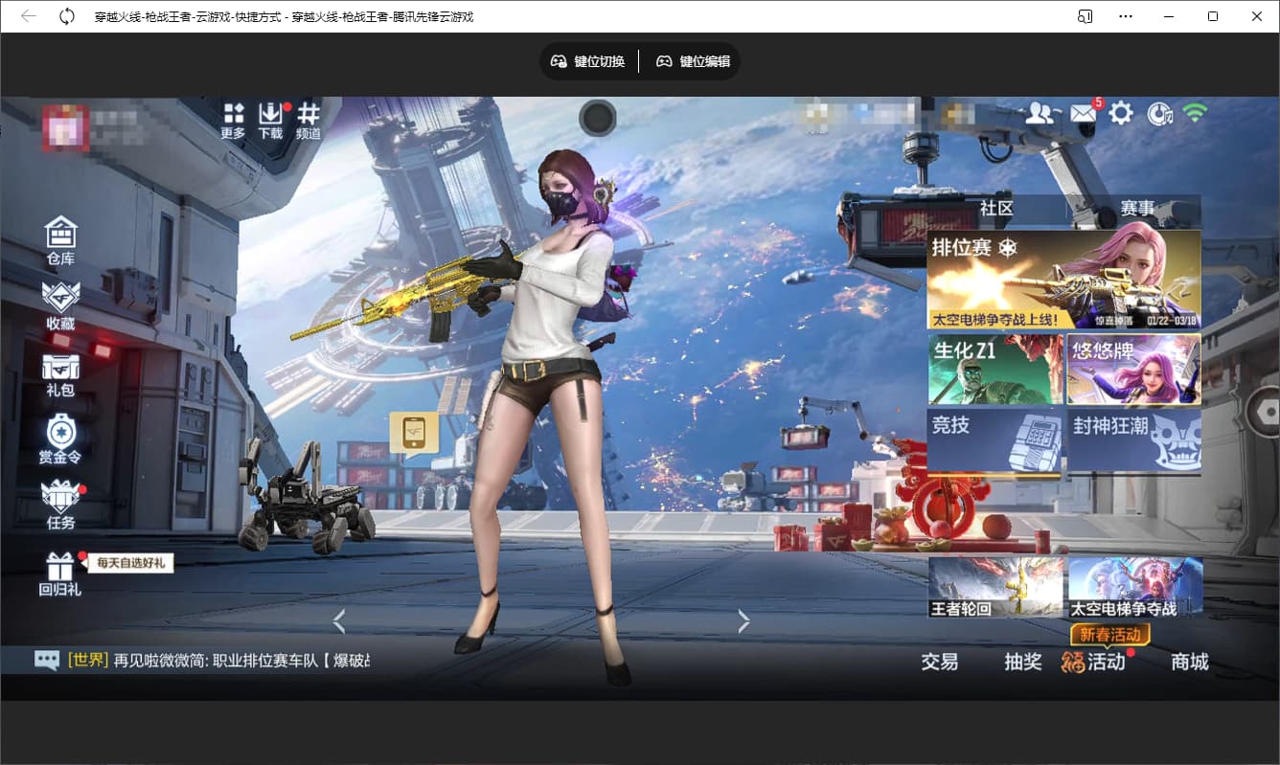Open the 任务 missions icon
1280x765 pixels.
60,504
